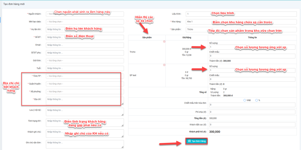Remove the SP test product row
The height and width of the screenshot is (150, 301).
coord(164,65)
